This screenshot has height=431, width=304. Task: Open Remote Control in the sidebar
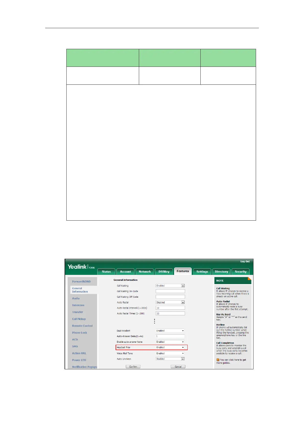[x=82, y=326]
